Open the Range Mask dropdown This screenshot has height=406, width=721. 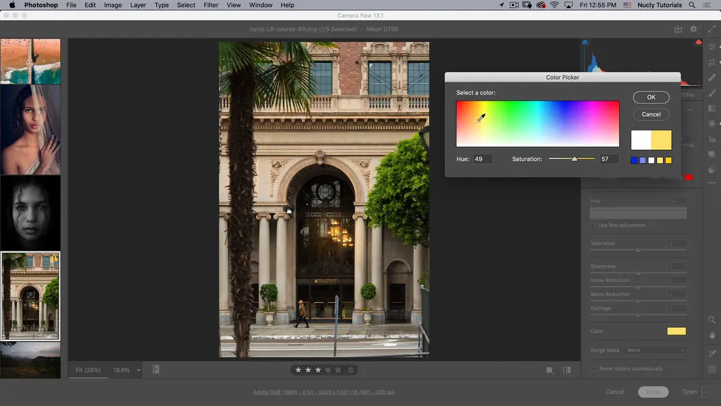point(656,351)
